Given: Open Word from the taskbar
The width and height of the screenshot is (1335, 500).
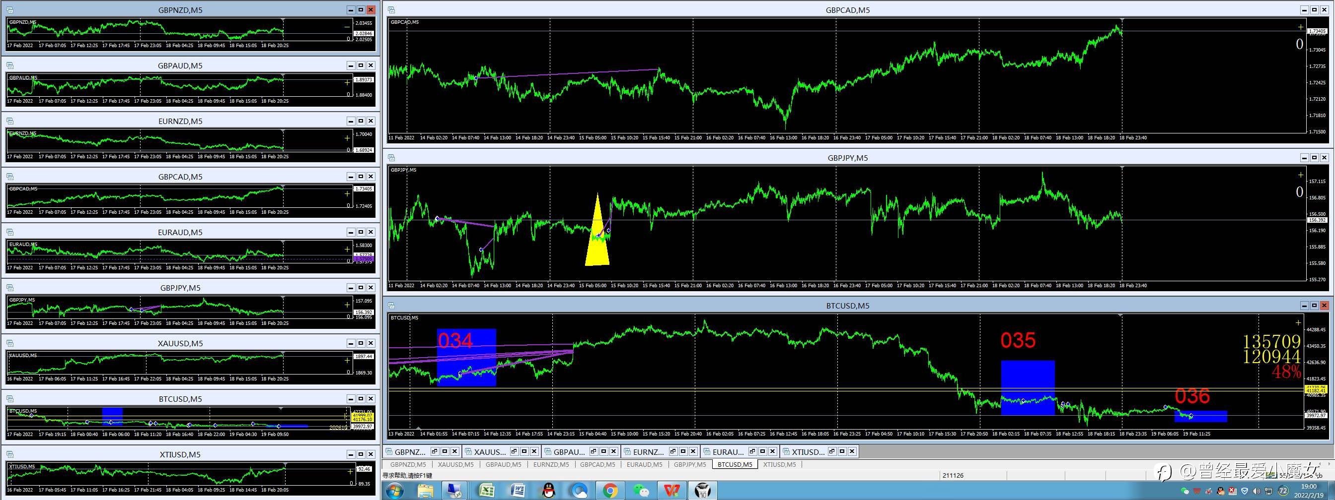Looking at the screenshot, I should click(517, 490).
